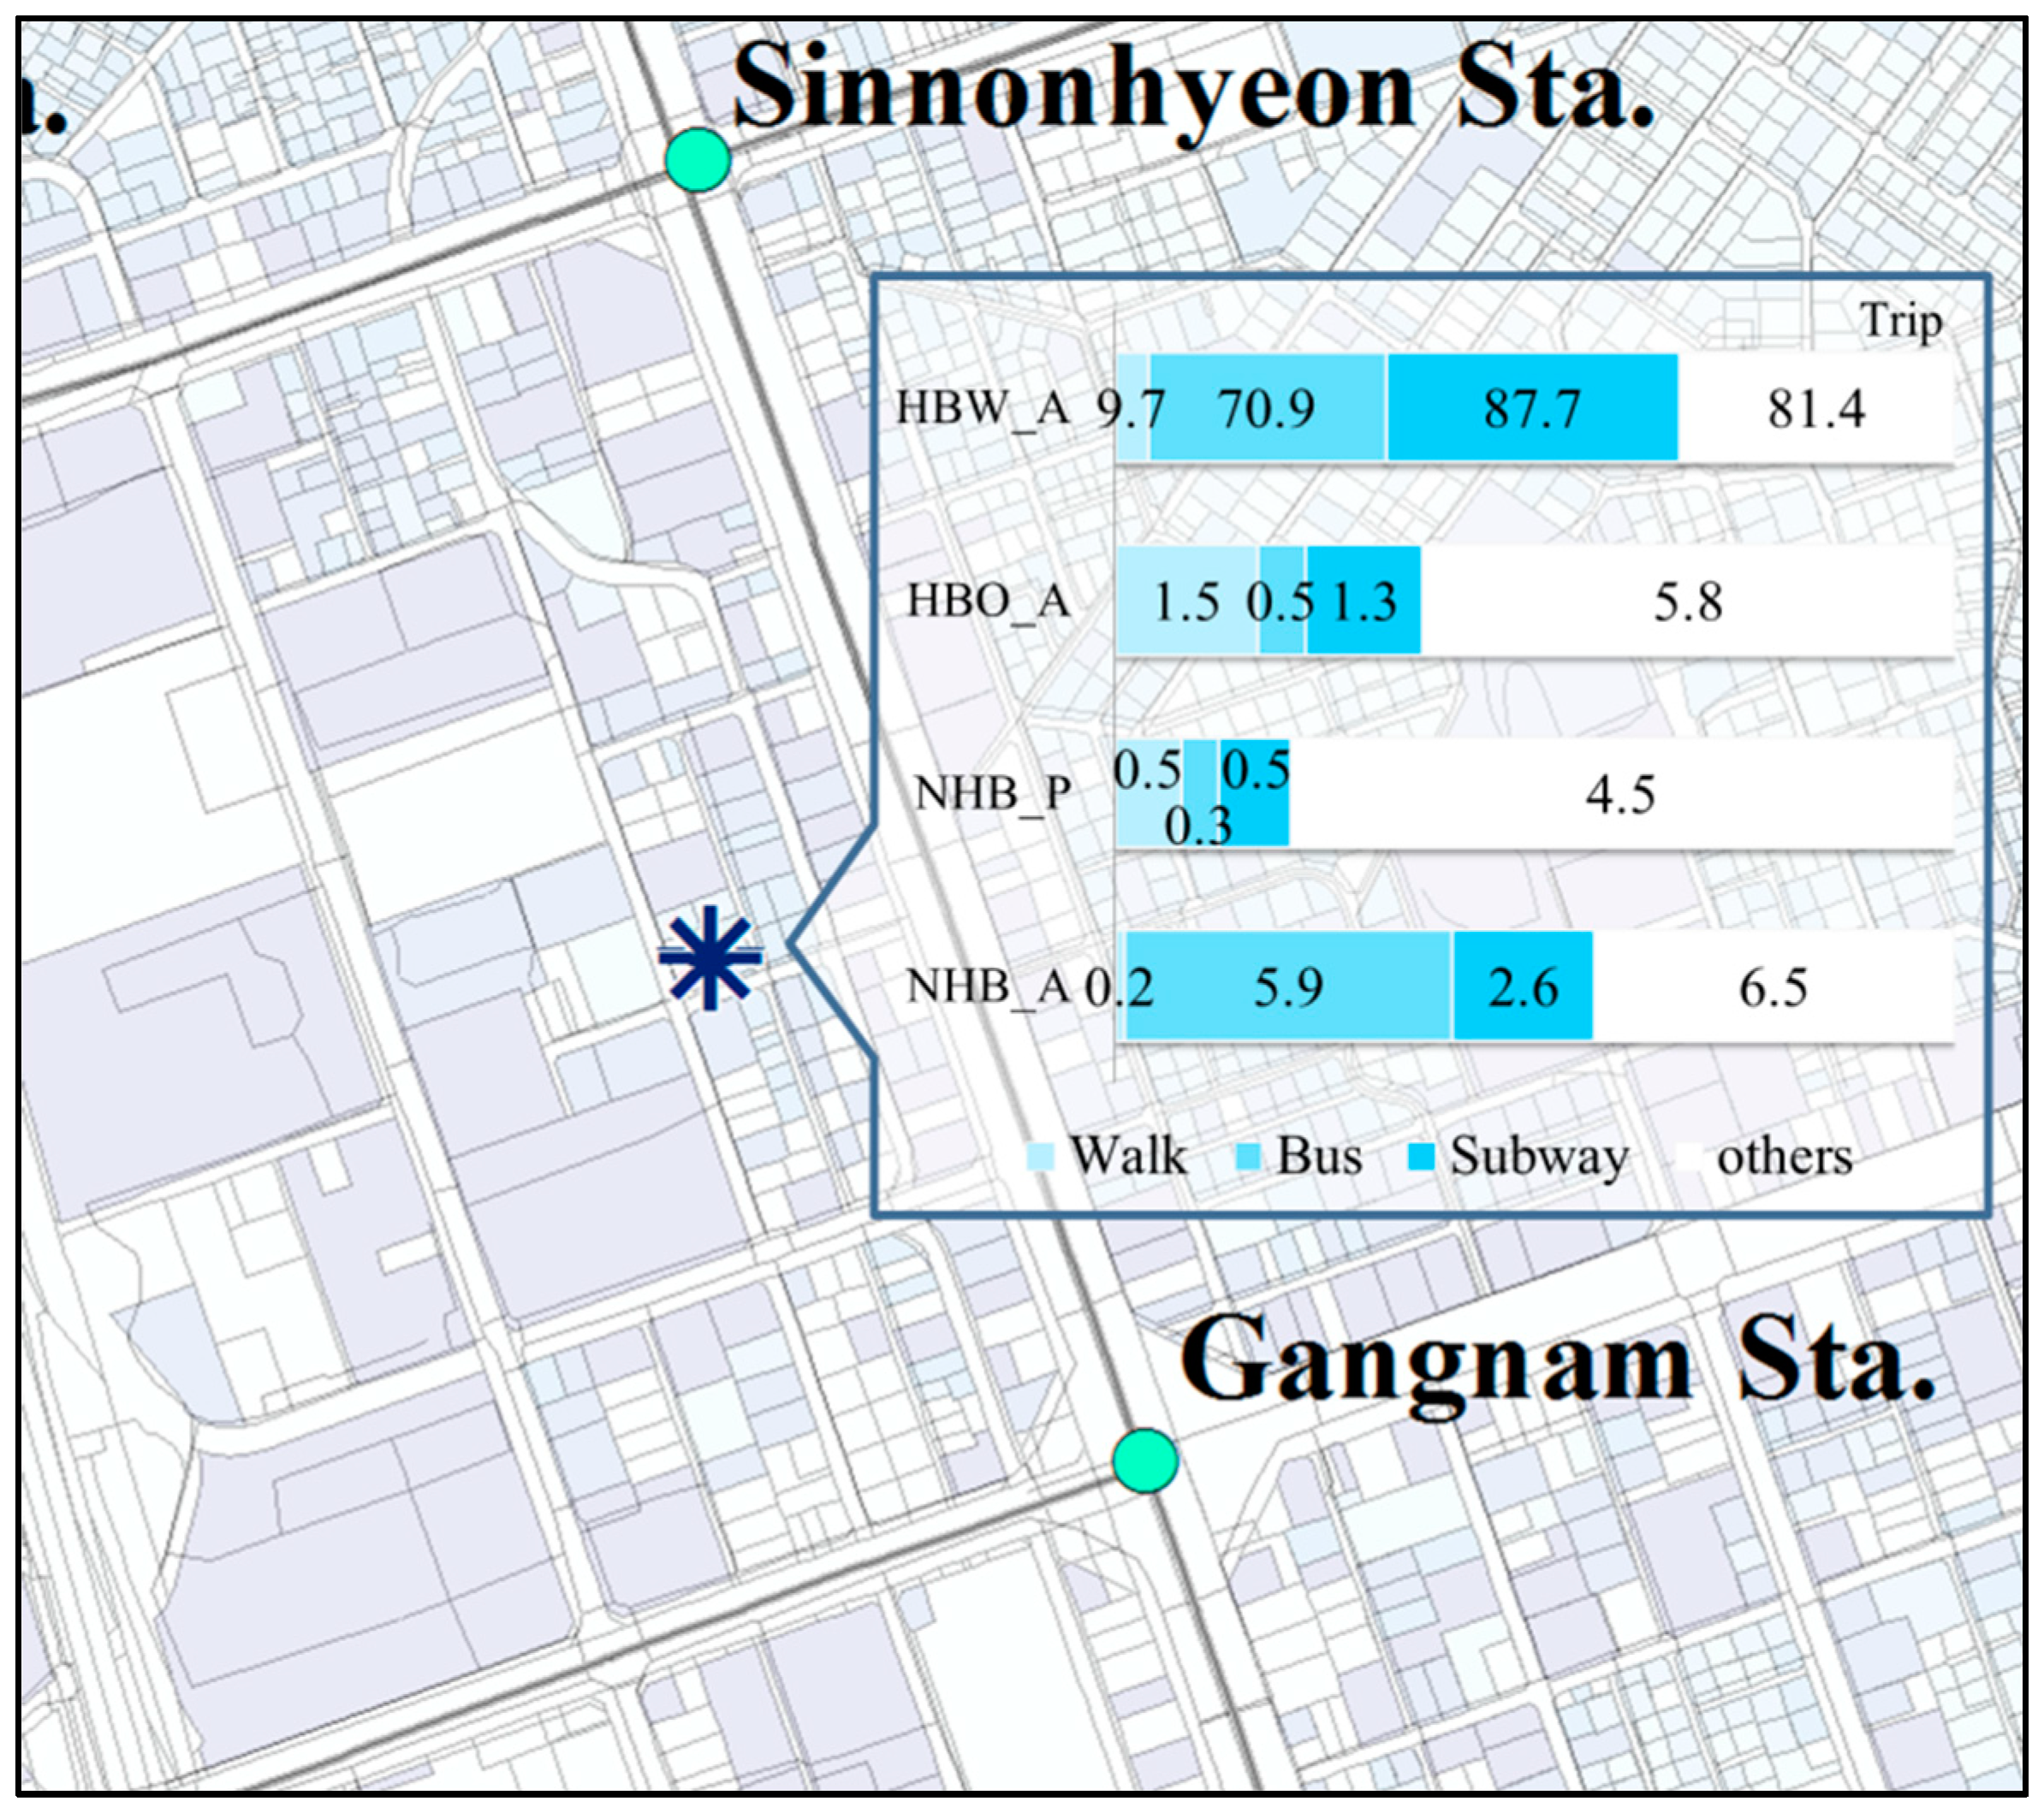Screen dimensions: 2044x1813
Task: Click the HBO_A subway segment 1.3
Action: click(x=1363, y=601)
